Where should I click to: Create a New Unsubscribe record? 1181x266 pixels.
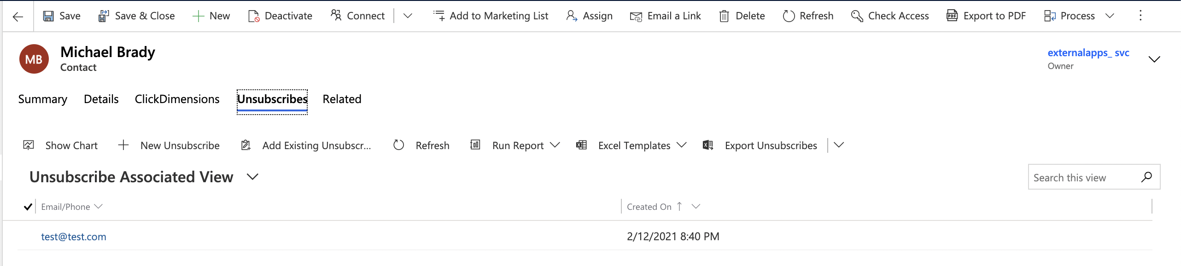click(x=169, y=145)
